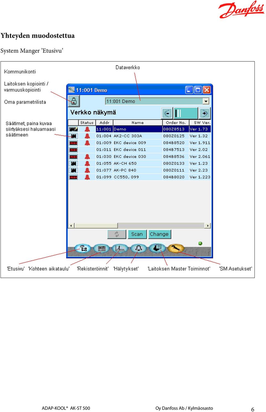Viewport: 266px width, 412px height.
Task: Click the Addr column header
Action: pos(104,123)
